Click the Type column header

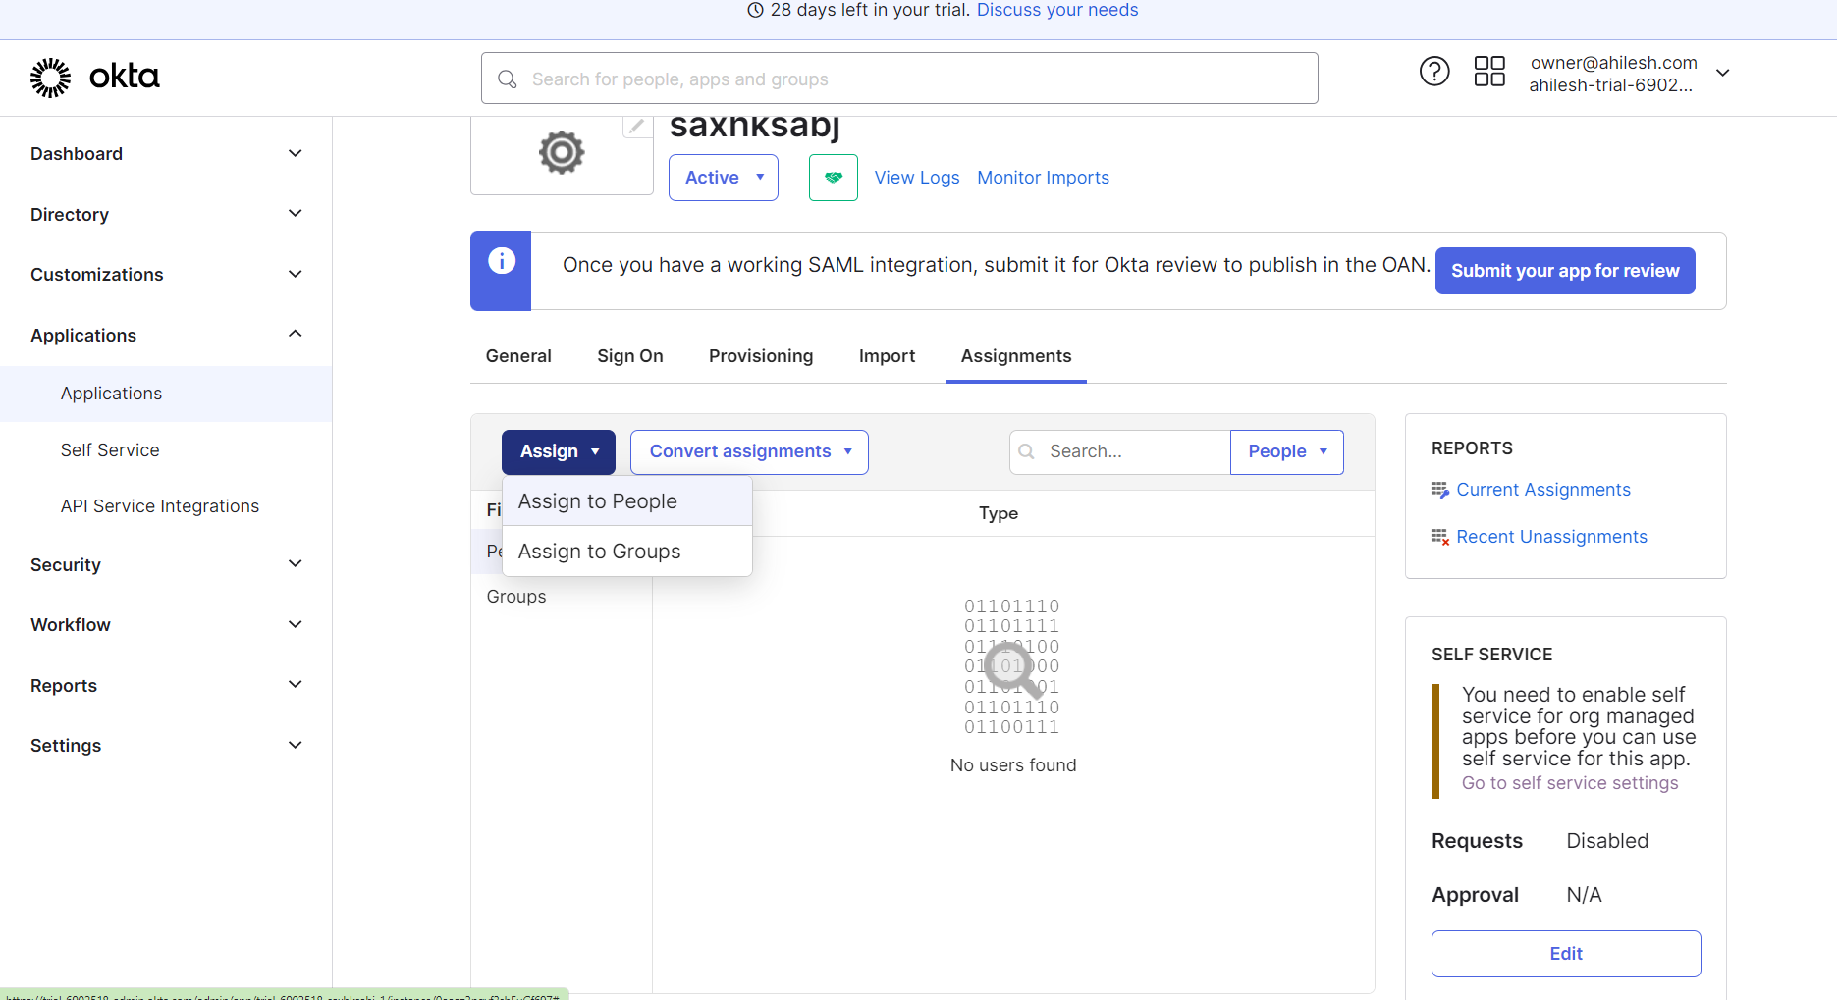pyautogui.click(x=999, y=513)
